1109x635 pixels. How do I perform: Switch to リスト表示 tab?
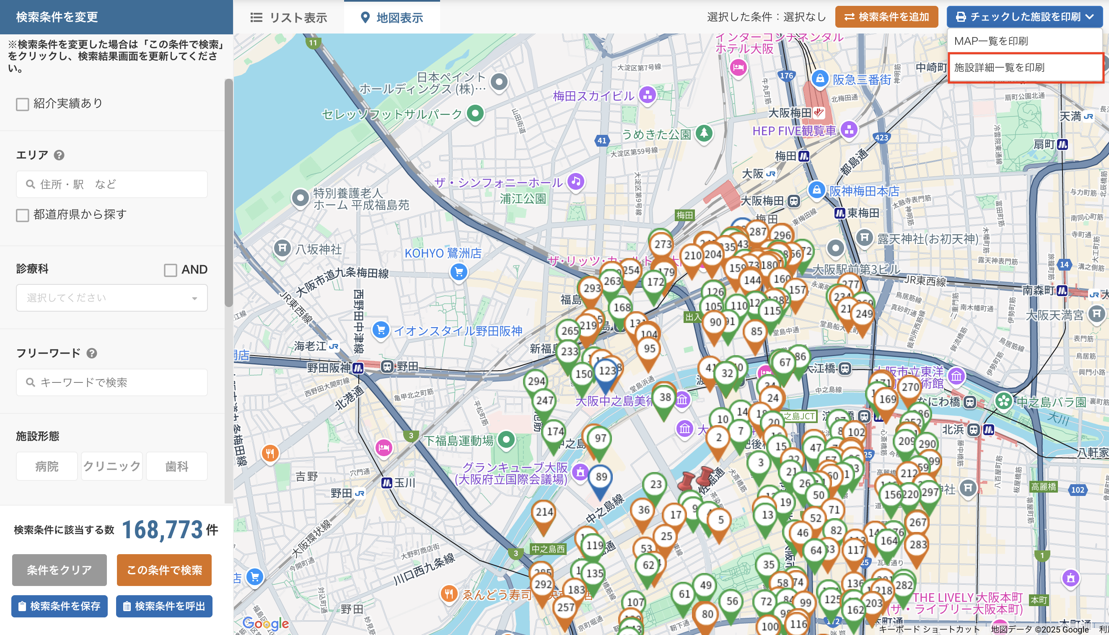[x=289, y=18]
